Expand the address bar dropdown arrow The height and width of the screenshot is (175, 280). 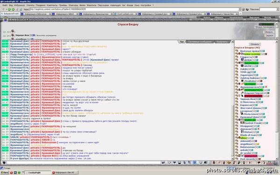(240, 9)
